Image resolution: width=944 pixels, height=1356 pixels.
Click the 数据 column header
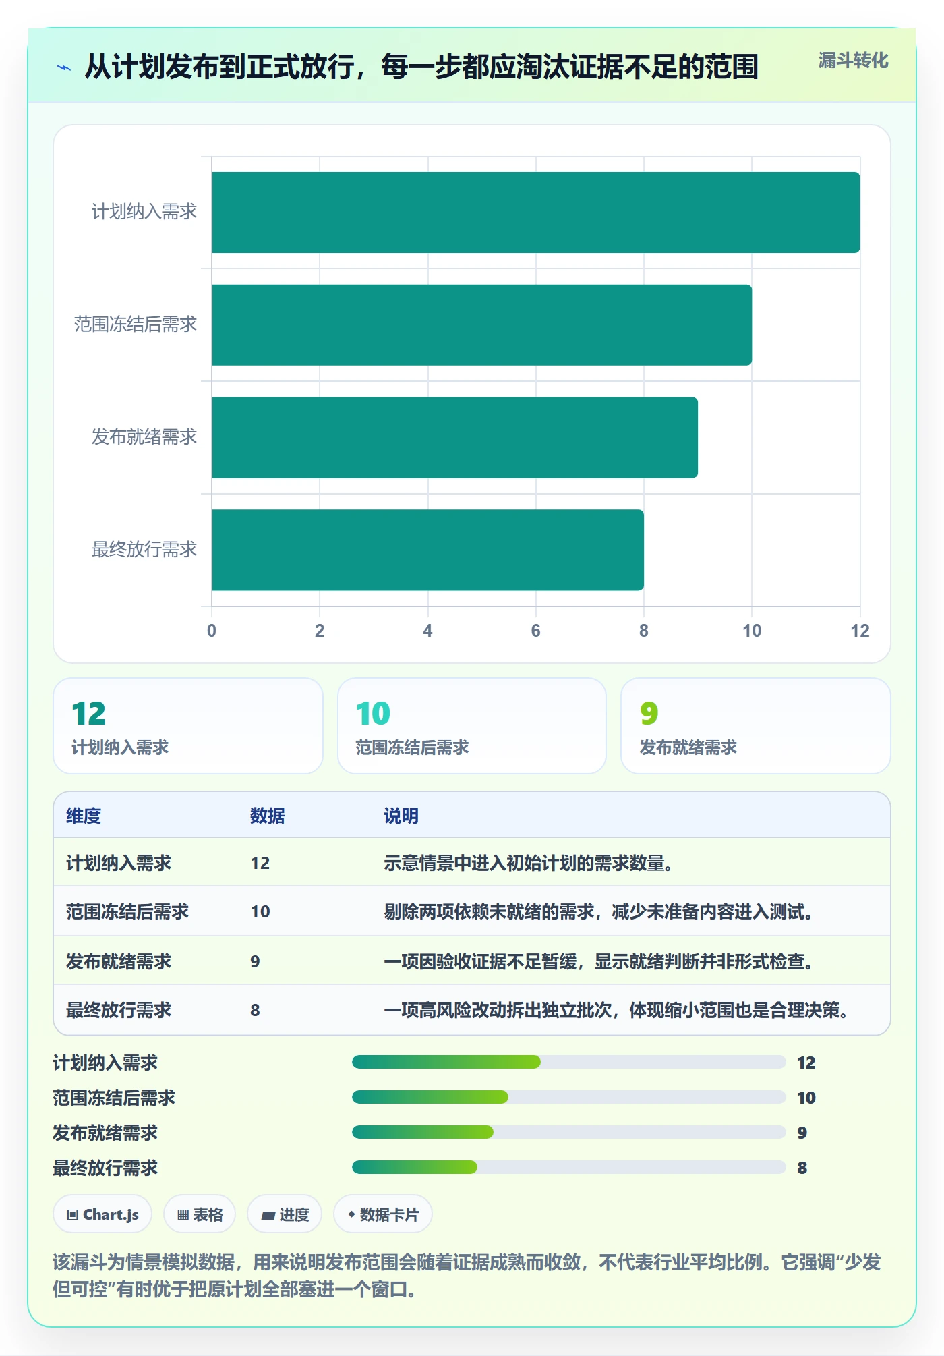click(268, 816)
